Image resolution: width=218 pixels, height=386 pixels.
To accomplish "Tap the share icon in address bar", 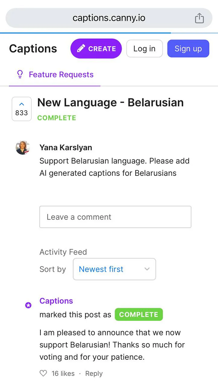I will click(x=199, y=18).
